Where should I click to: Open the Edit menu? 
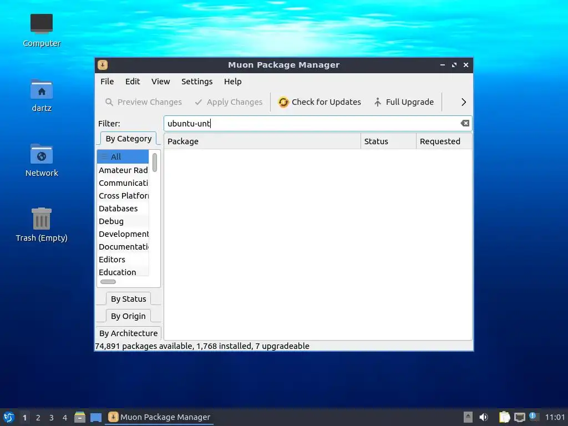click(133, 82)
